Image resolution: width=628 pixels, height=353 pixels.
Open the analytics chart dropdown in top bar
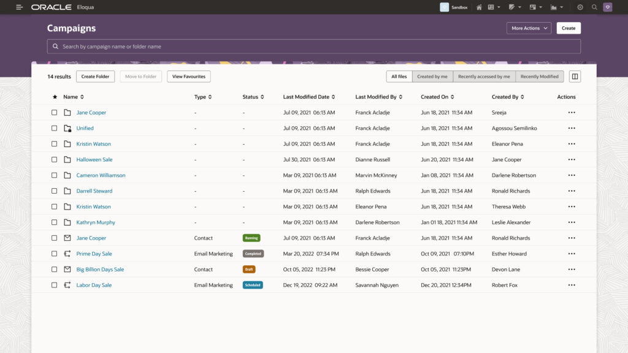(557, 7)
